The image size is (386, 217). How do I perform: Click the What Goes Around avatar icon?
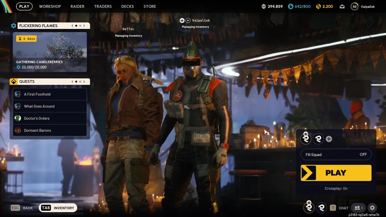[18, 106]
